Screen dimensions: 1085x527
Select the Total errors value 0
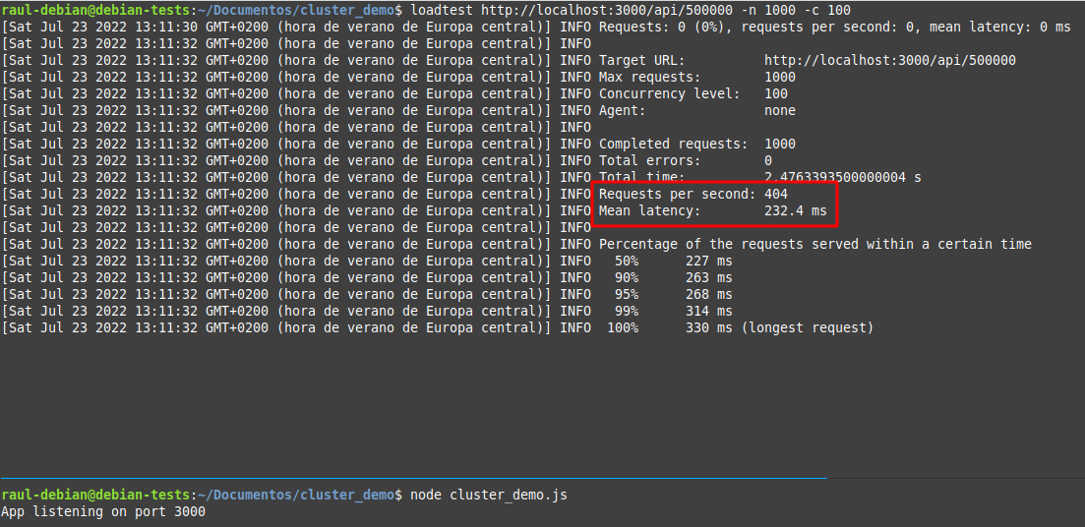point(768,160)
